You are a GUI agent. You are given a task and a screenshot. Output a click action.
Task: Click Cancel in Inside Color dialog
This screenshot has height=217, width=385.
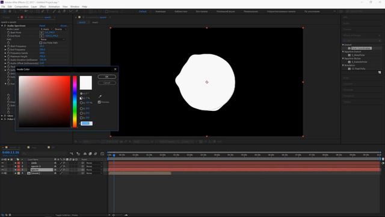[x=107, y=83]
